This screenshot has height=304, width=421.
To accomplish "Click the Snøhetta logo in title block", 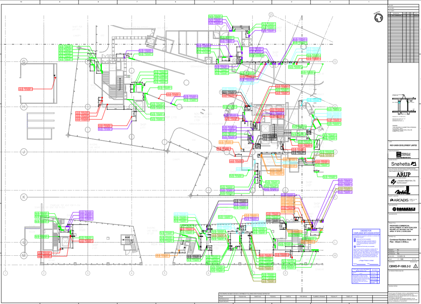I will 403,164.
